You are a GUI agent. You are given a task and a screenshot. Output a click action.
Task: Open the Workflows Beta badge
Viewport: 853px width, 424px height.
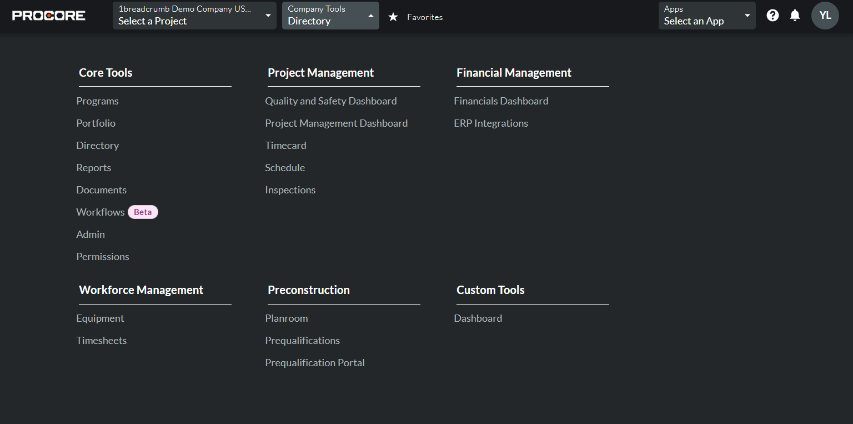(143, 212)
